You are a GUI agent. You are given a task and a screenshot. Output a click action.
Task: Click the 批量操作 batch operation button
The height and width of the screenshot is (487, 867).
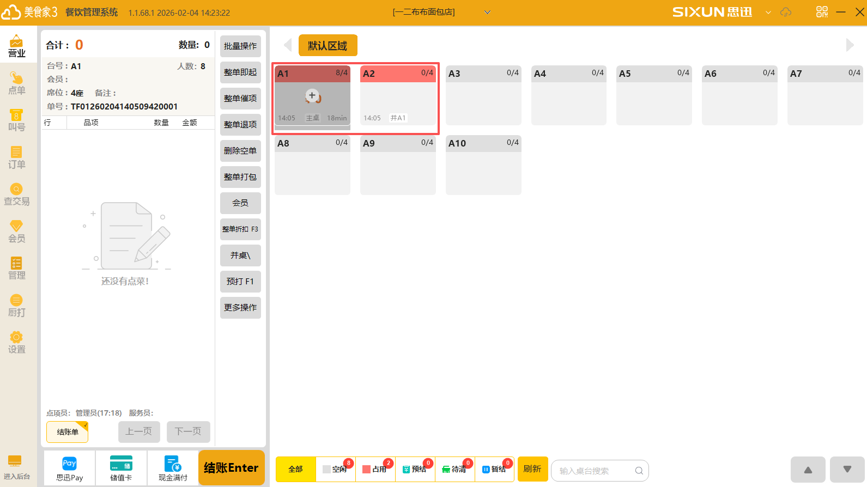pyautogui.click(x=240, y=46)
